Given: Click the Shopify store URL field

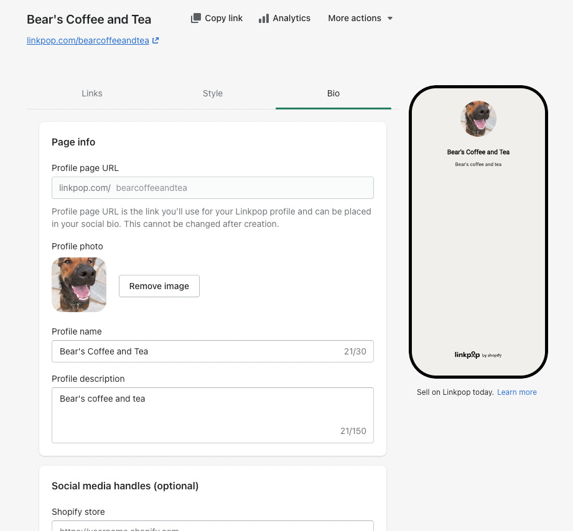Looking at the screenshot, I should (212, 529).
